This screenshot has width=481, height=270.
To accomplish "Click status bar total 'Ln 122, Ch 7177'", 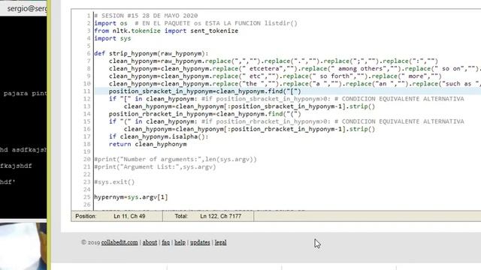I will click(x=220, y=216).
